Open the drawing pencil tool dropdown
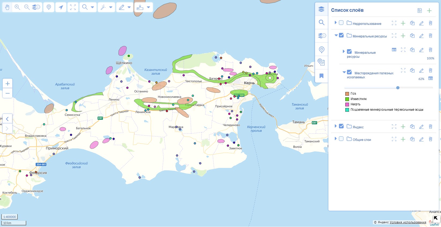441x227 pixels. [129, 7]
